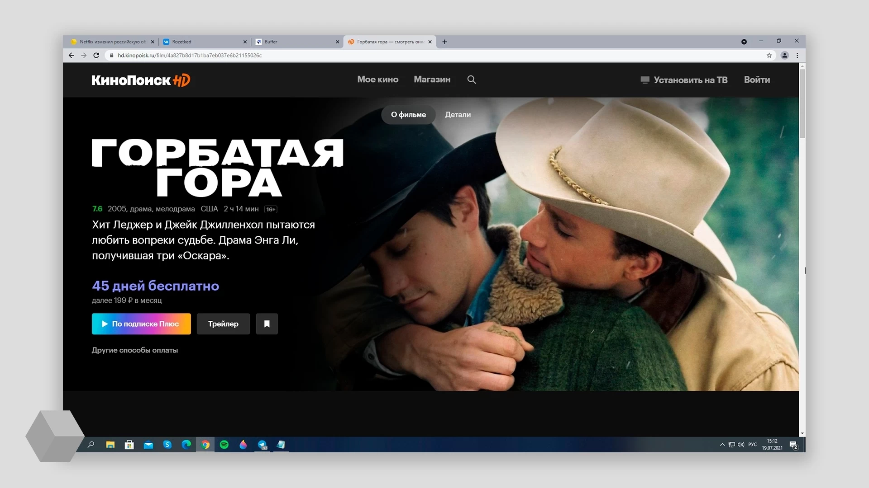
Task: Close the Горбатая гора tab
Action: tap(430, 42)
